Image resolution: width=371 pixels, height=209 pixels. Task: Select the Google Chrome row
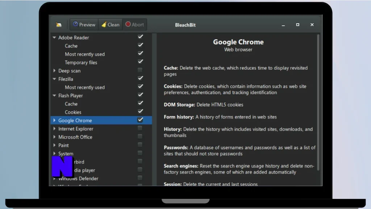click(x=101, y=120)
